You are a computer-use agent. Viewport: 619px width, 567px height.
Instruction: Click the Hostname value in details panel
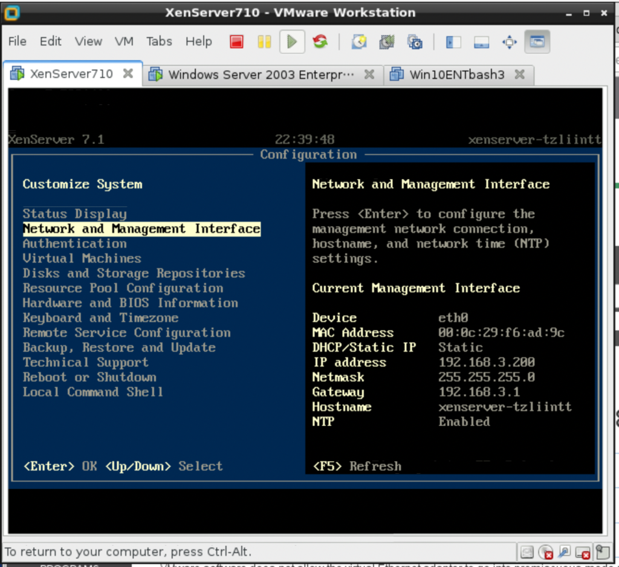[505, 407]
